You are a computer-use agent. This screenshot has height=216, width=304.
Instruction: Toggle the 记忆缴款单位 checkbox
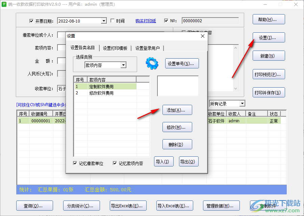point(75,163)
